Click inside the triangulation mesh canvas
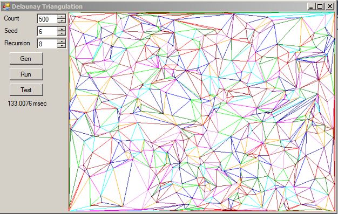The height and width of the screenshot is (214, 338). click(x=202, y=112)
